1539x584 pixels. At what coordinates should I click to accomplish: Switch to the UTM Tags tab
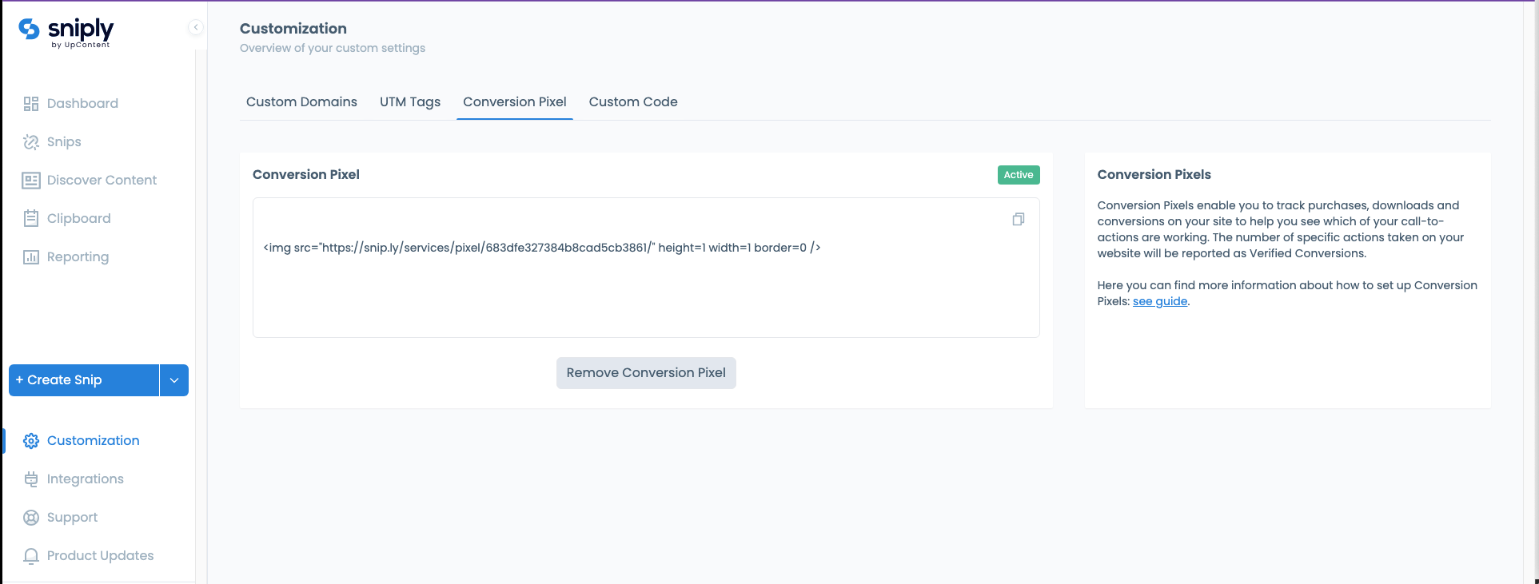410,101
